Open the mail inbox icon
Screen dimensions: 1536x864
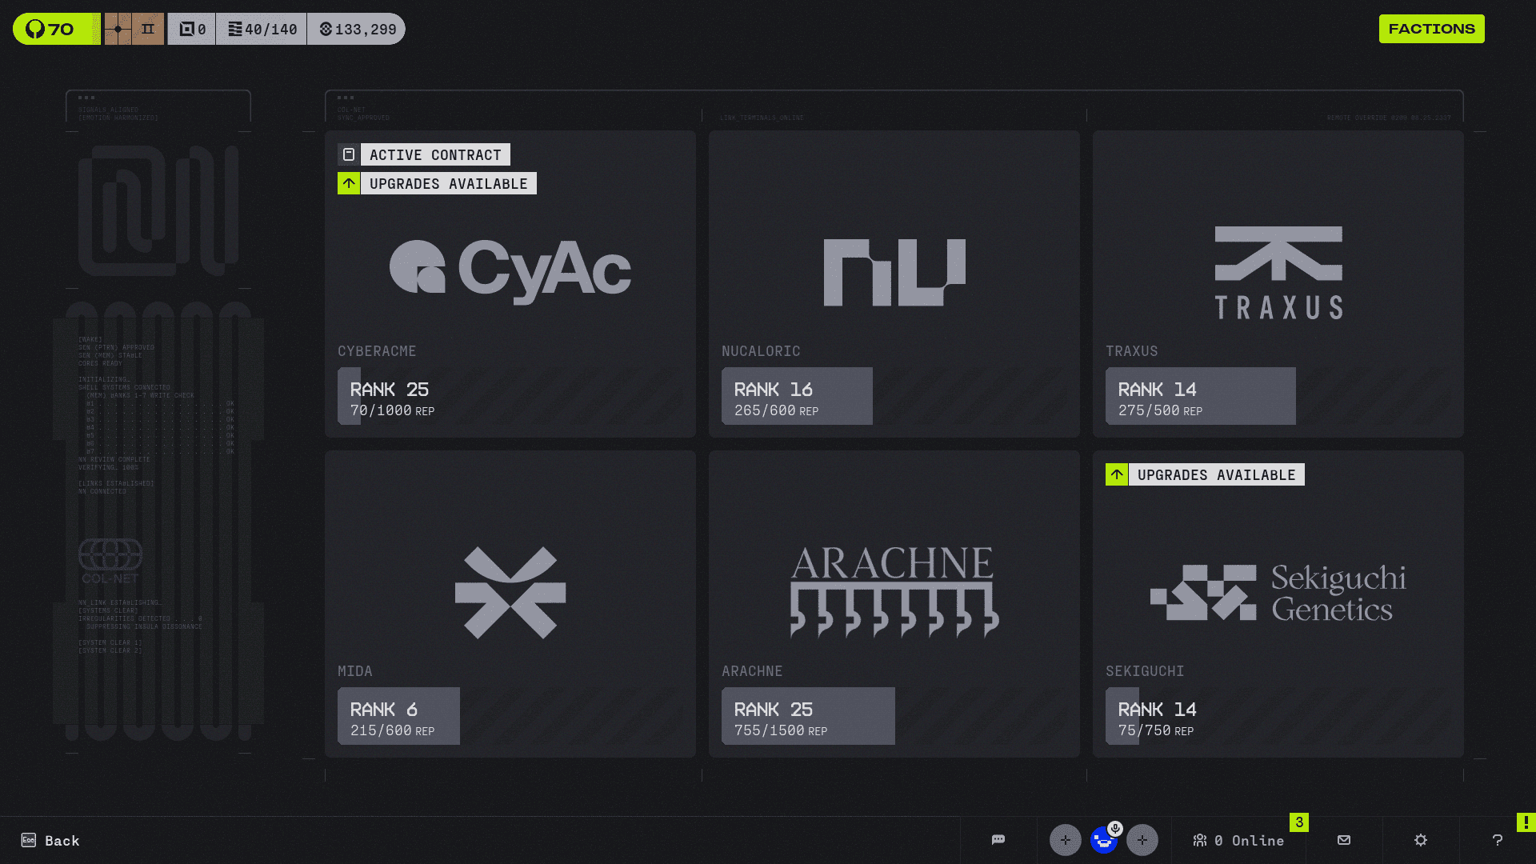point(1344,840)
